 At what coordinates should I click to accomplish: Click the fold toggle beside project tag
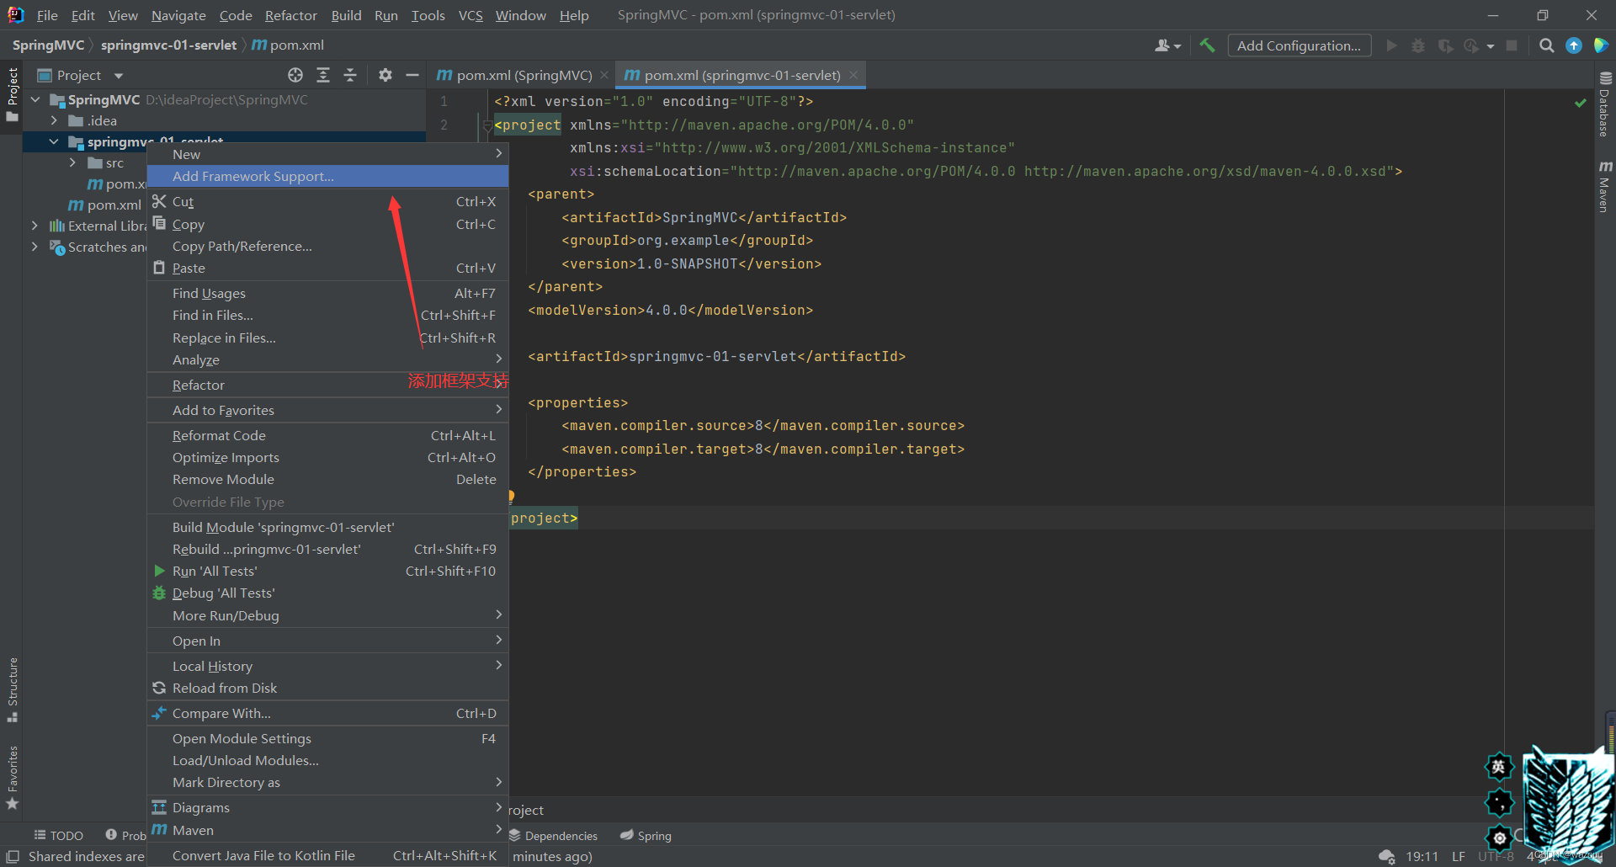486,125
